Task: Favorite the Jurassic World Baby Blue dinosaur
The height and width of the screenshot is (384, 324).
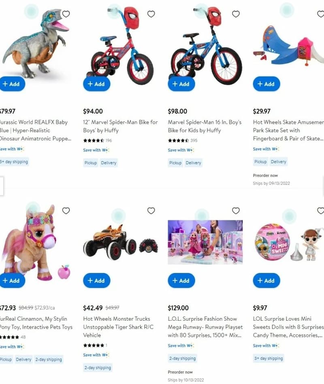Action: click(x=66, y=14)
